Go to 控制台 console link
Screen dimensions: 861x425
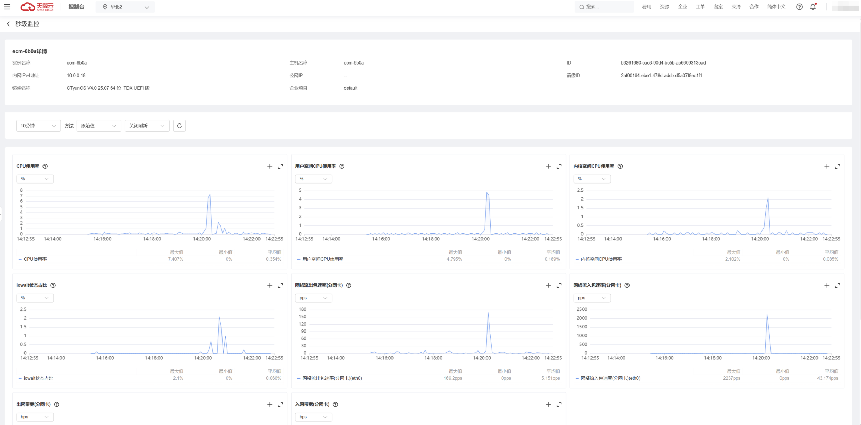pyautogui.click(x=76, y=7)
